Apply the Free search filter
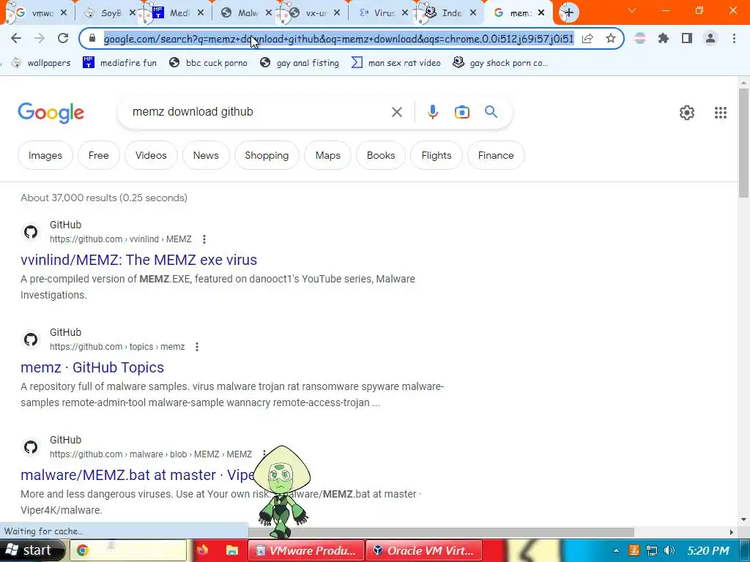750x562 pixels. pos(99,155)
